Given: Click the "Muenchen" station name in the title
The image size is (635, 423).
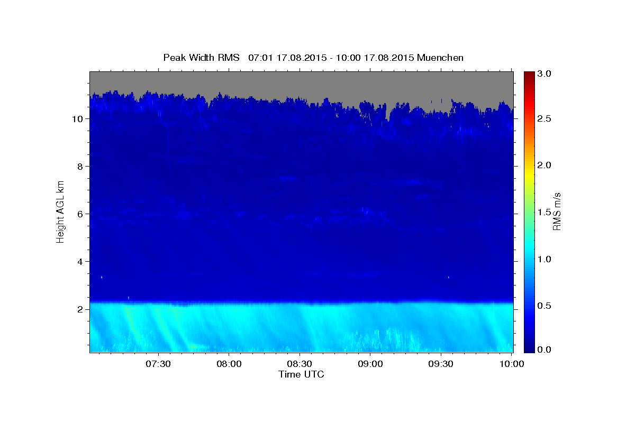Looking at the screenshot, I should coord(440,57).
